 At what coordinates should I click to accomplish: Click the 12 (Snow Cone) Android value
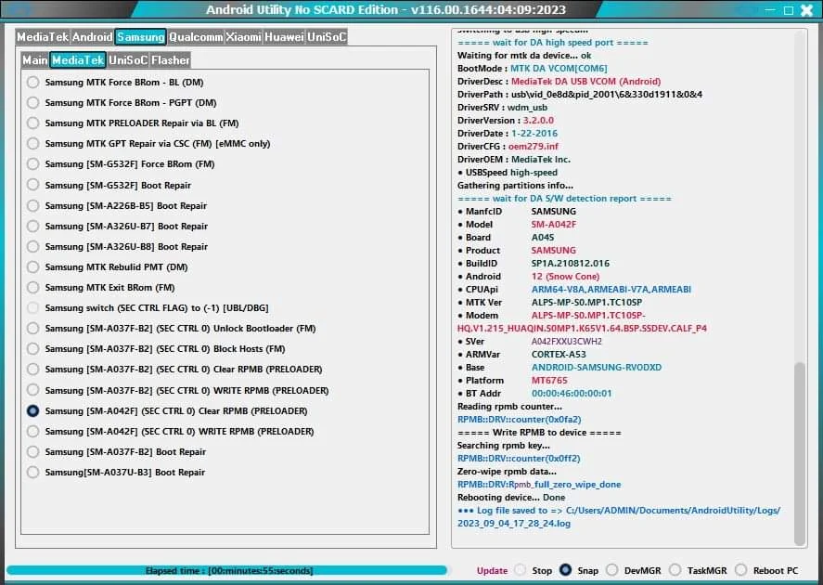[x=565, y=276]
